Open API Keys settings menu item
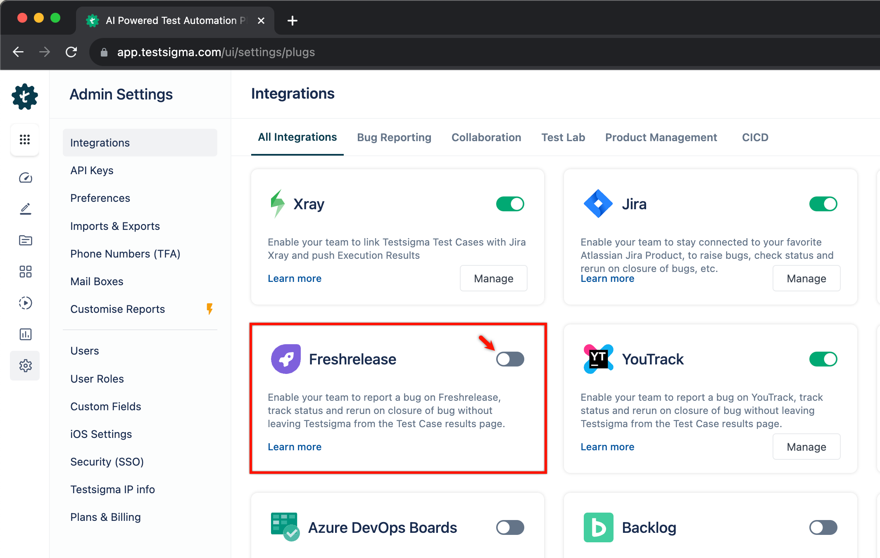Image resolution: width=880 pixels, height=558 pixels. (x=92, y=170)
